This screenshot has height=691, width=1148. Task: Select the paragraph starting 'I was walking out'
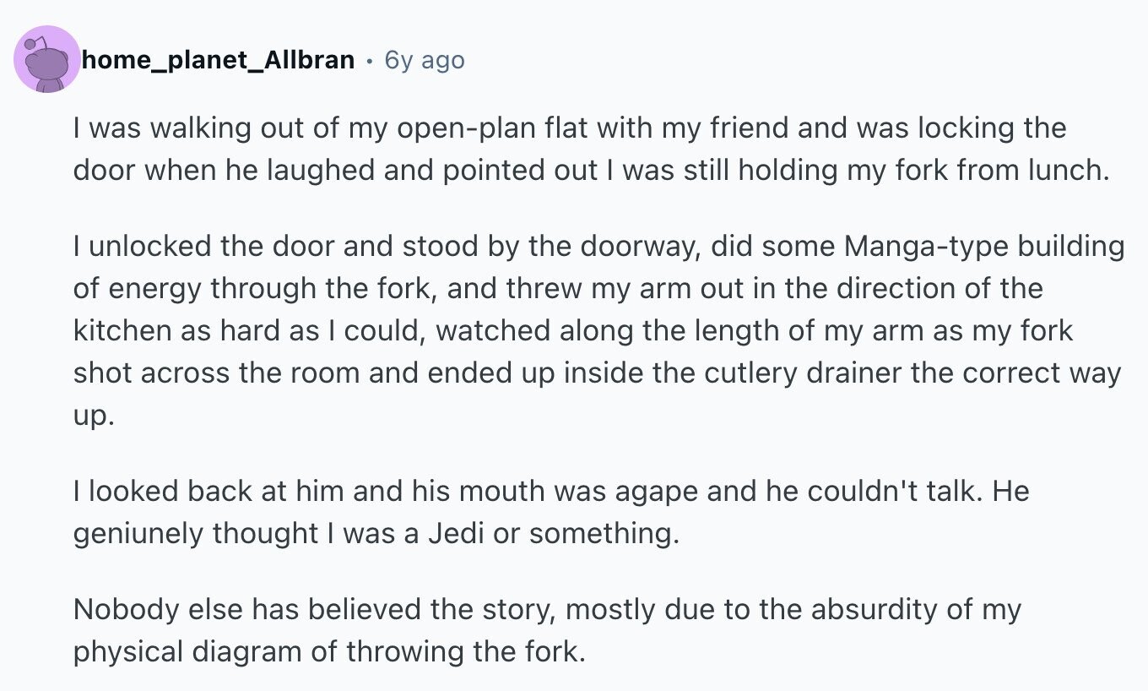click(x=589, y=150)
